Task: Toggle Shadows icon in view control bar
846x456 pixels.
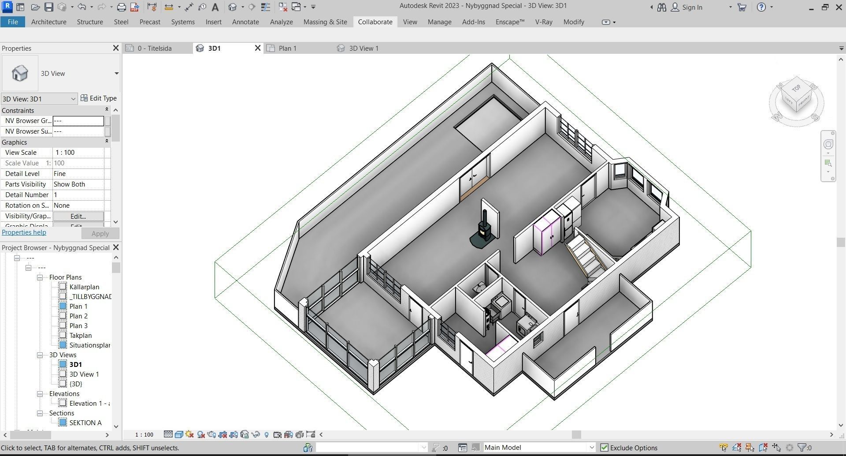Action: (x=201, y=434)
